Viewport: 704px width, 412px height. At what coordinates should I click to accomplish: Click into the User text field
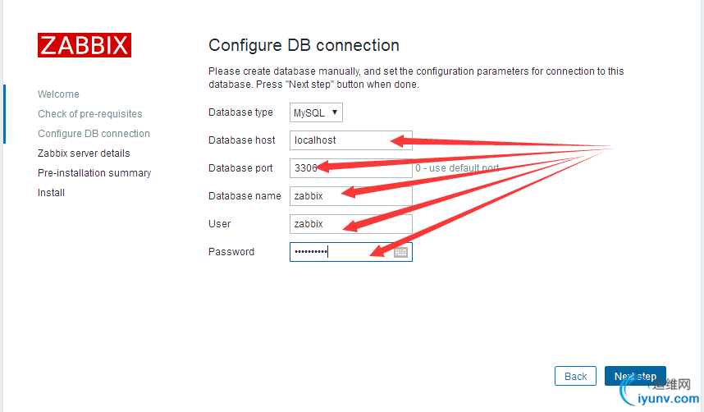click(x=350, y=224)
